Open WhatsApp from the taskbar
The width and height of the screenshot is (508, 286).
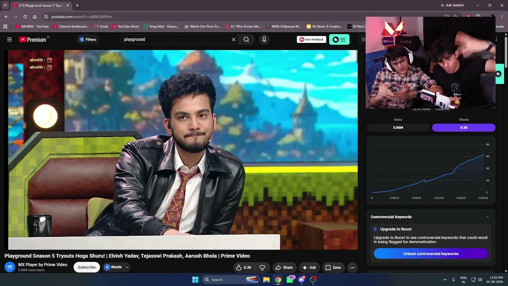coord(290,280)
